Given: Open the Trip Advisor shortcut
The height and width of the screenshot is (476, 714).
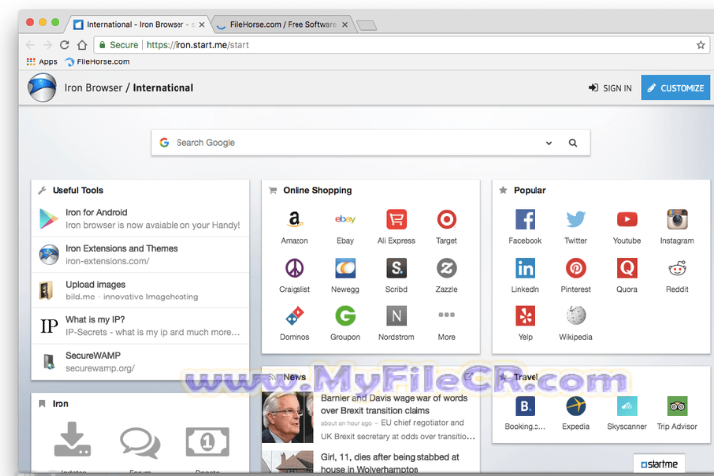Looking at the screenshot, I should point(677,414).
